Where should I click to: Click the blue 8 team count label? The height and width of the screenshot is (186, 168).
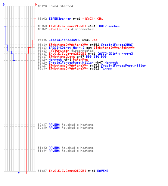[4, 4]
